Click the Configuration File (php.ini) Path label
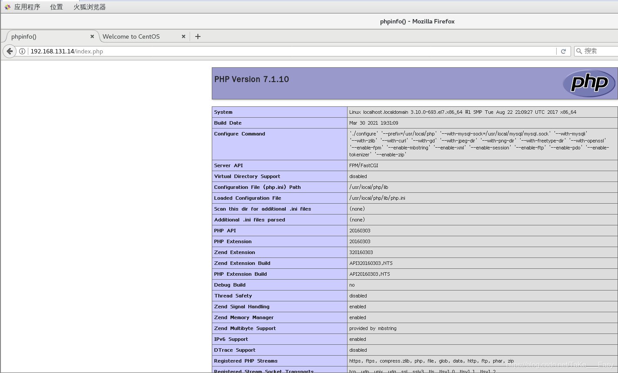 (x=257, y=187)
